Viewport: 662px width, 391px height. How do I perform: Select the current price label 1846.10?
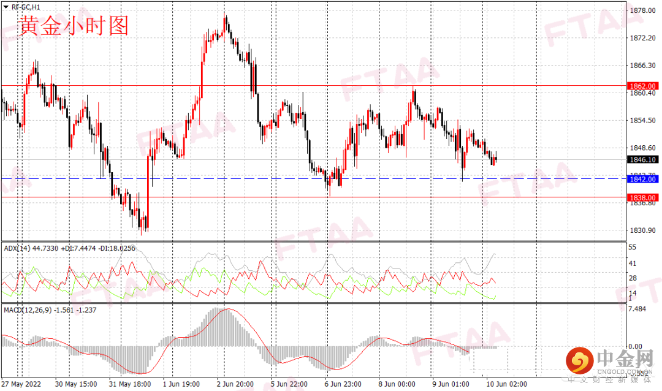coord(642,159)
